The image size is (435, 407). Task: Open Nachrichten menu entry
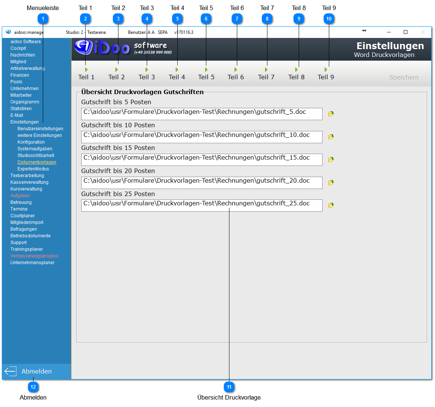[23, 55]
